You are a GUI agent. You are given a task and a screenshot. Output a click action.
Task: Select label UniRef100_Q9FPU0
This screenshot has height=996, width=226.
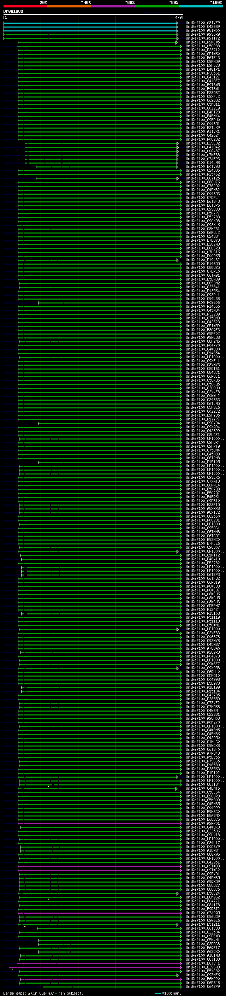coord(203,120)
